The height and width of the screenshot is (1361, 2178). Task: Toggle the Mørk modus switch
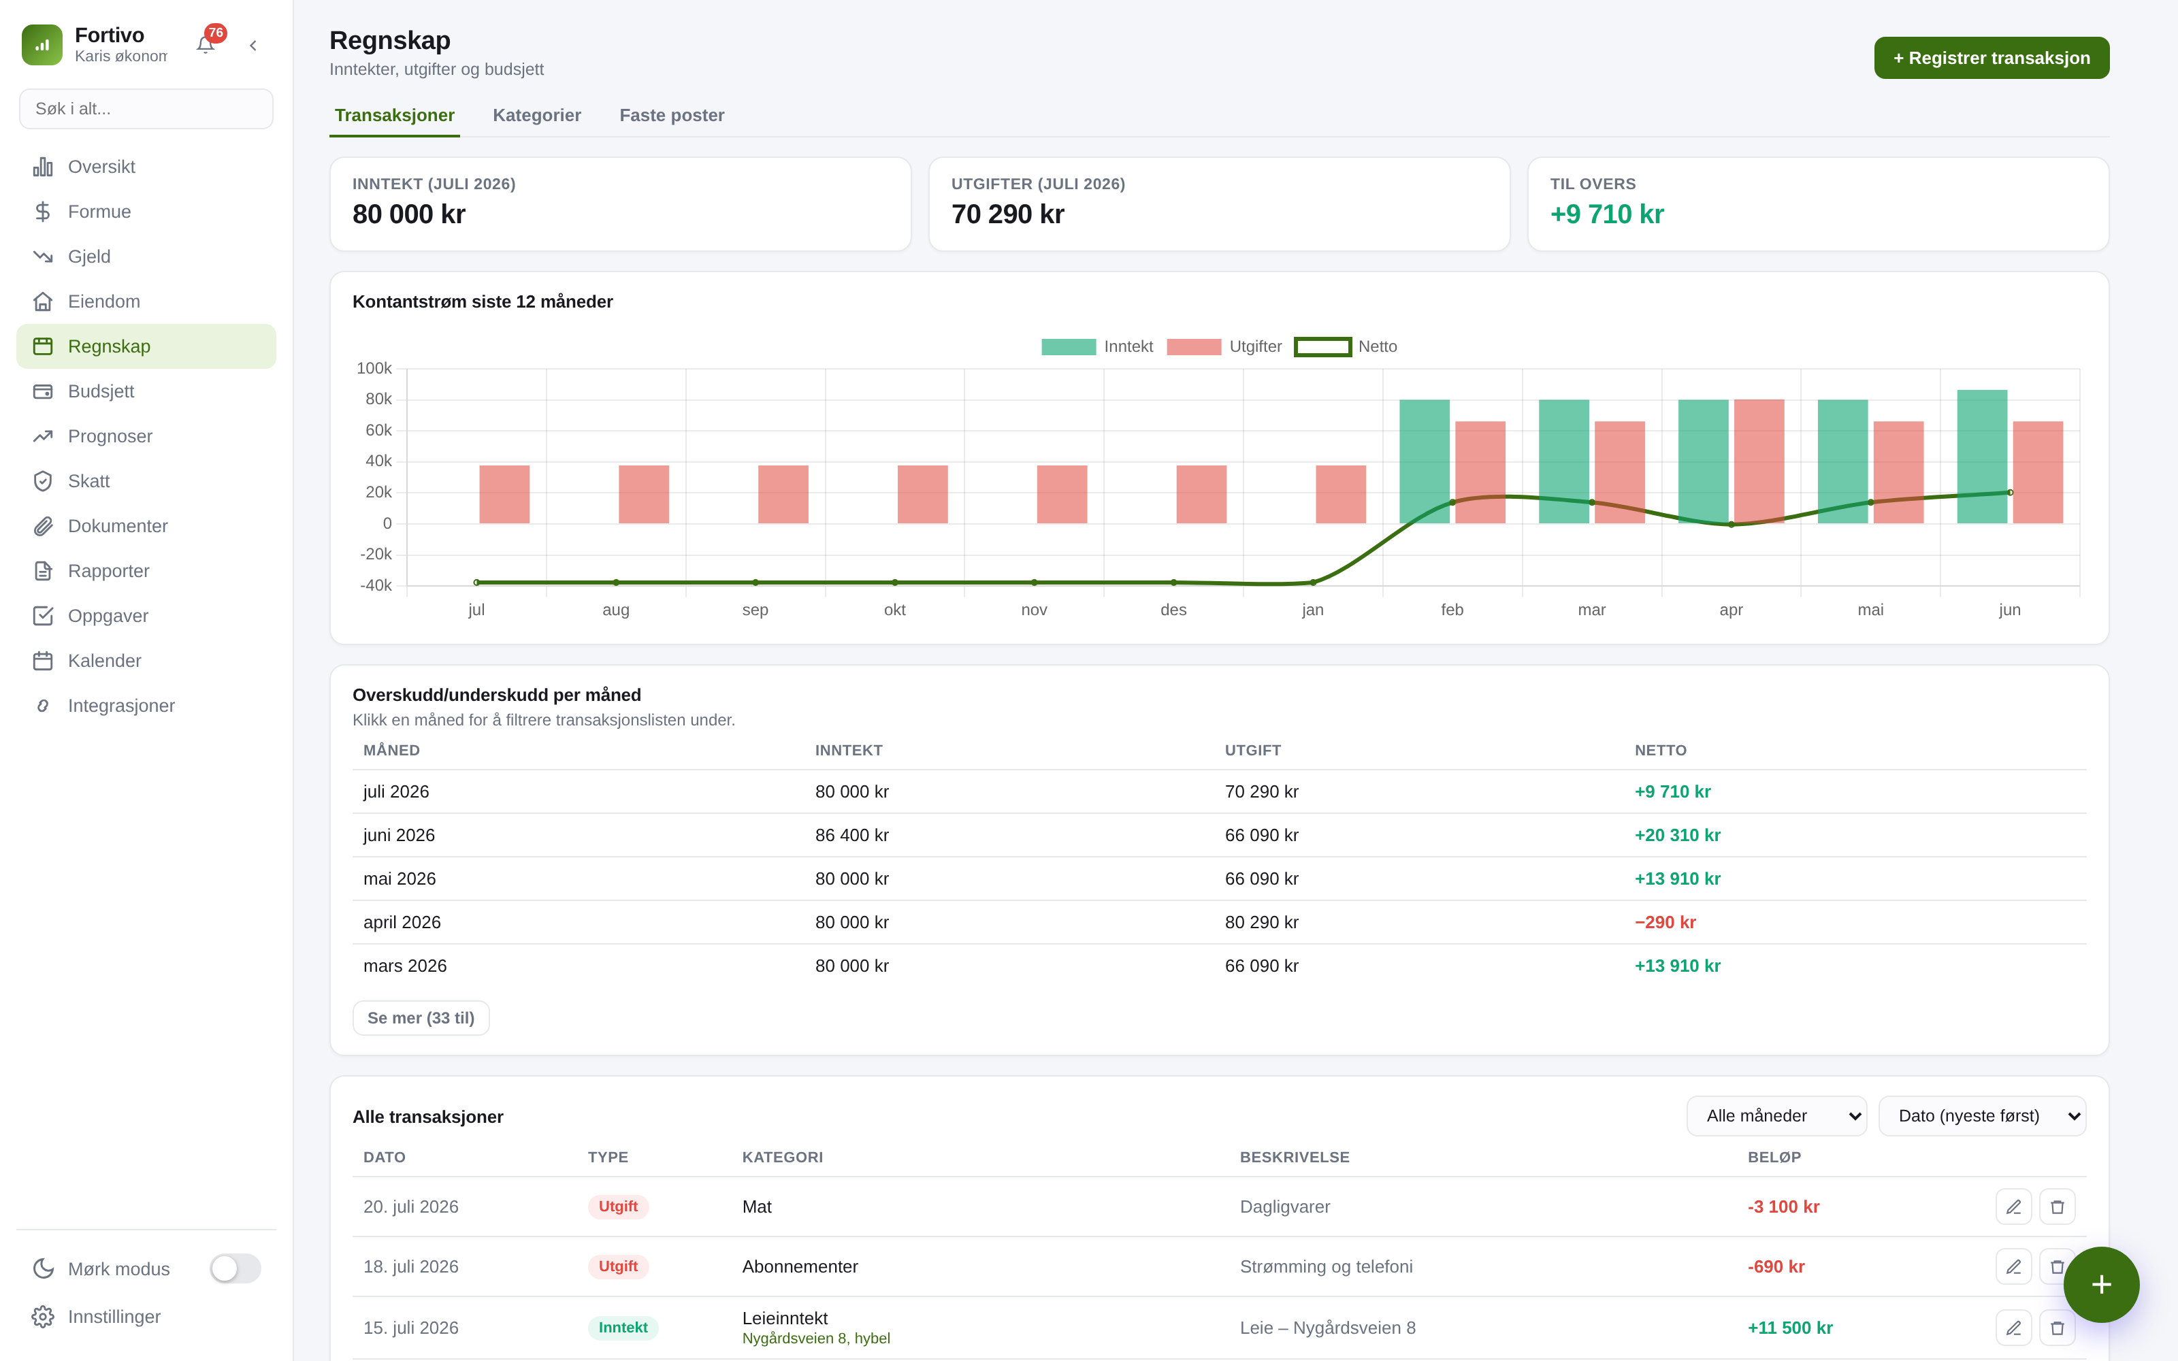[x=235, y=1268]
